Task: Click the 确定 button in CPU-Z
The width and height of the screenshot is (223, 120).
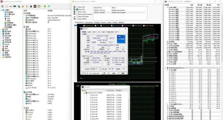Action: point(123,73)
